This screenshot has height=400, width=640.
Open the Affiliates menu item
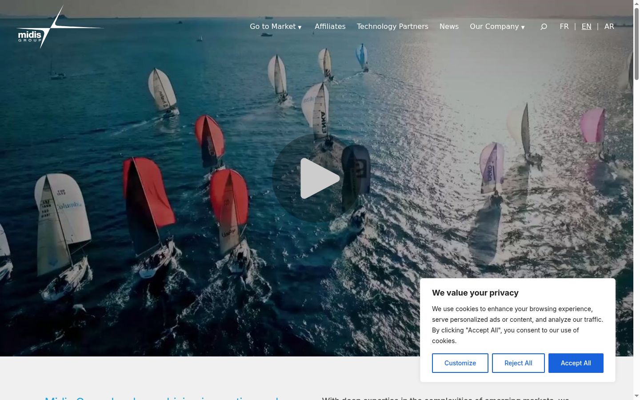pyautogui.click(x=330, y=27)
